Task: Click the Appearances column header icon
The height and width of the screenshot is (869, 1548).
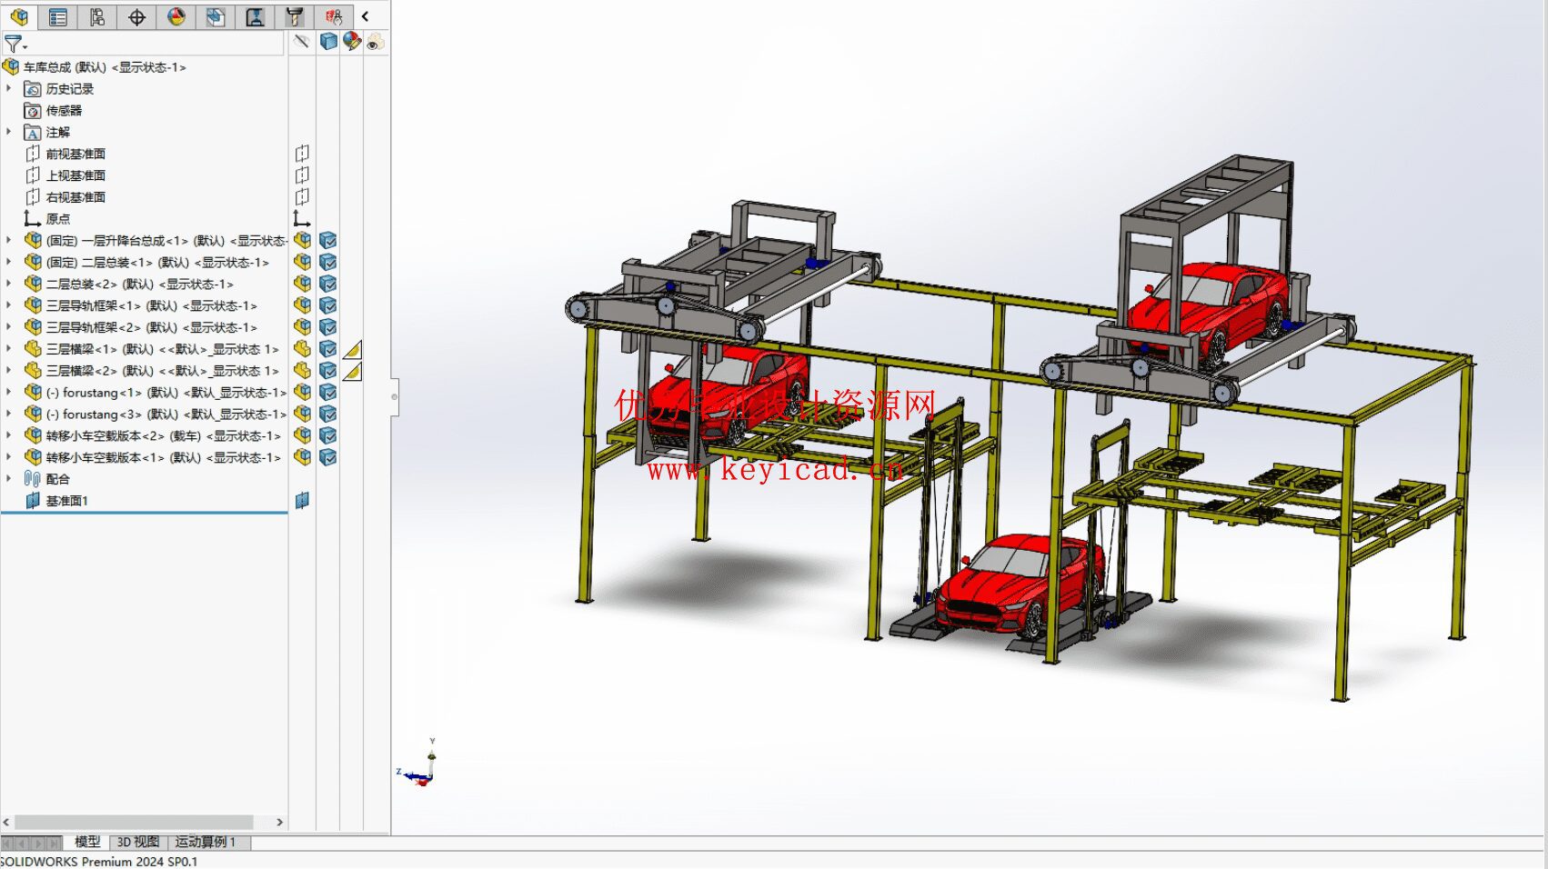Action: (x=352, y=42)
